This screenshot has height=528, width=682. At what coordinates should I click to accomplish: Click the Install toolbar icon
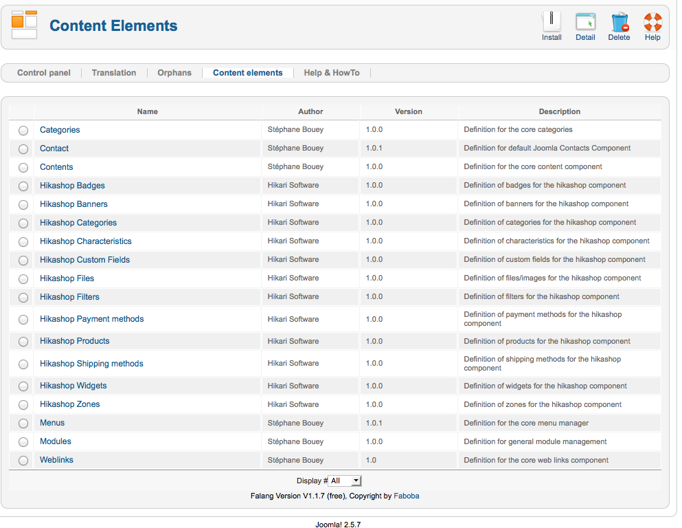pos(552,23)
